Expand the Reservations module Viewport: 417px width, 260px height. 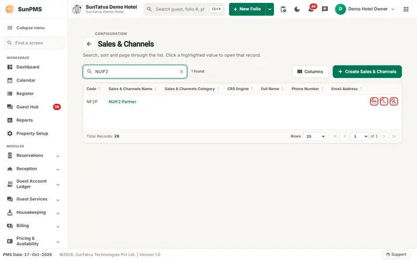click(x=34, y=155)
